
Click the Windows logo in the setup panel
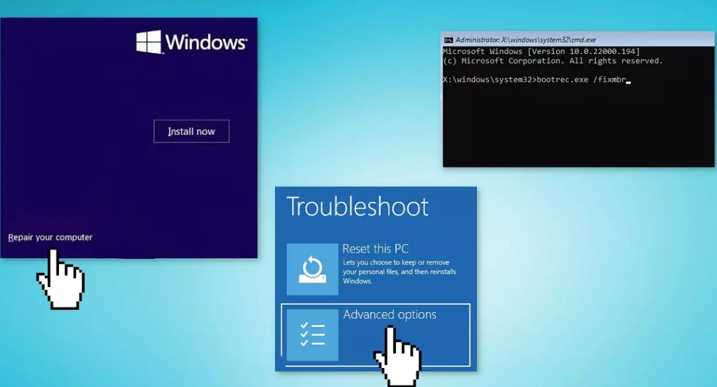pos(149,42)
